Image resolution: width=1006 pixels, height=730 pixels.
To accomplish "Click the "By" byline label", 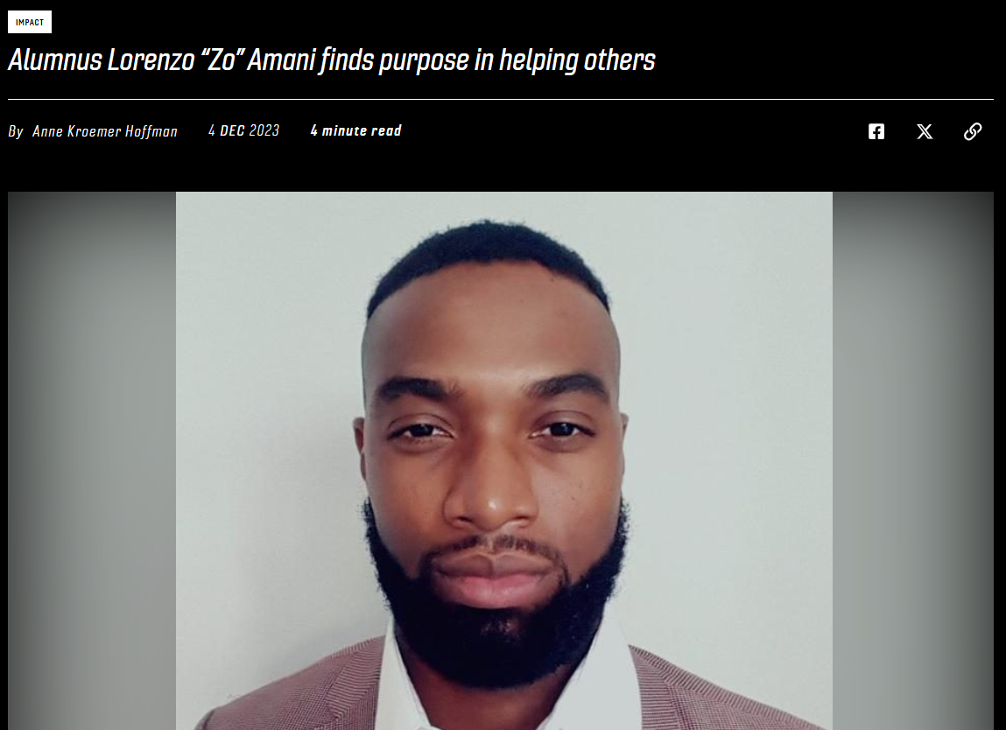I will point(16,131).
